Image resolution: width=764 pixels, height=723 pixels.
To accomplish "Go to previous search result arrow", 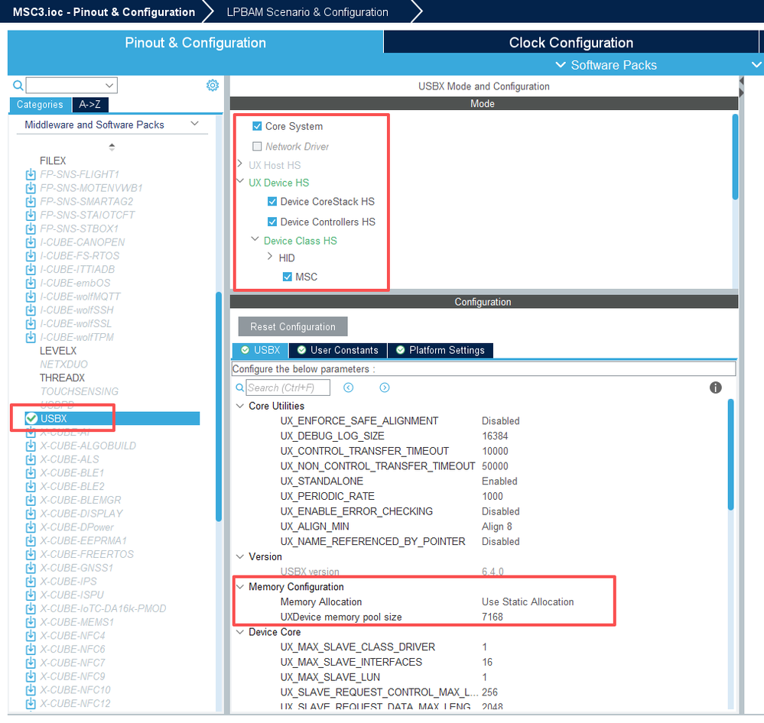I will (x=349, y=387).
